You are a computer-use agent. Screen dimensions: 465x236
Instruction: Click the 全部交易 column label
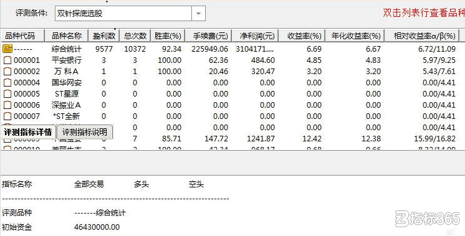[x=89, y=184]
